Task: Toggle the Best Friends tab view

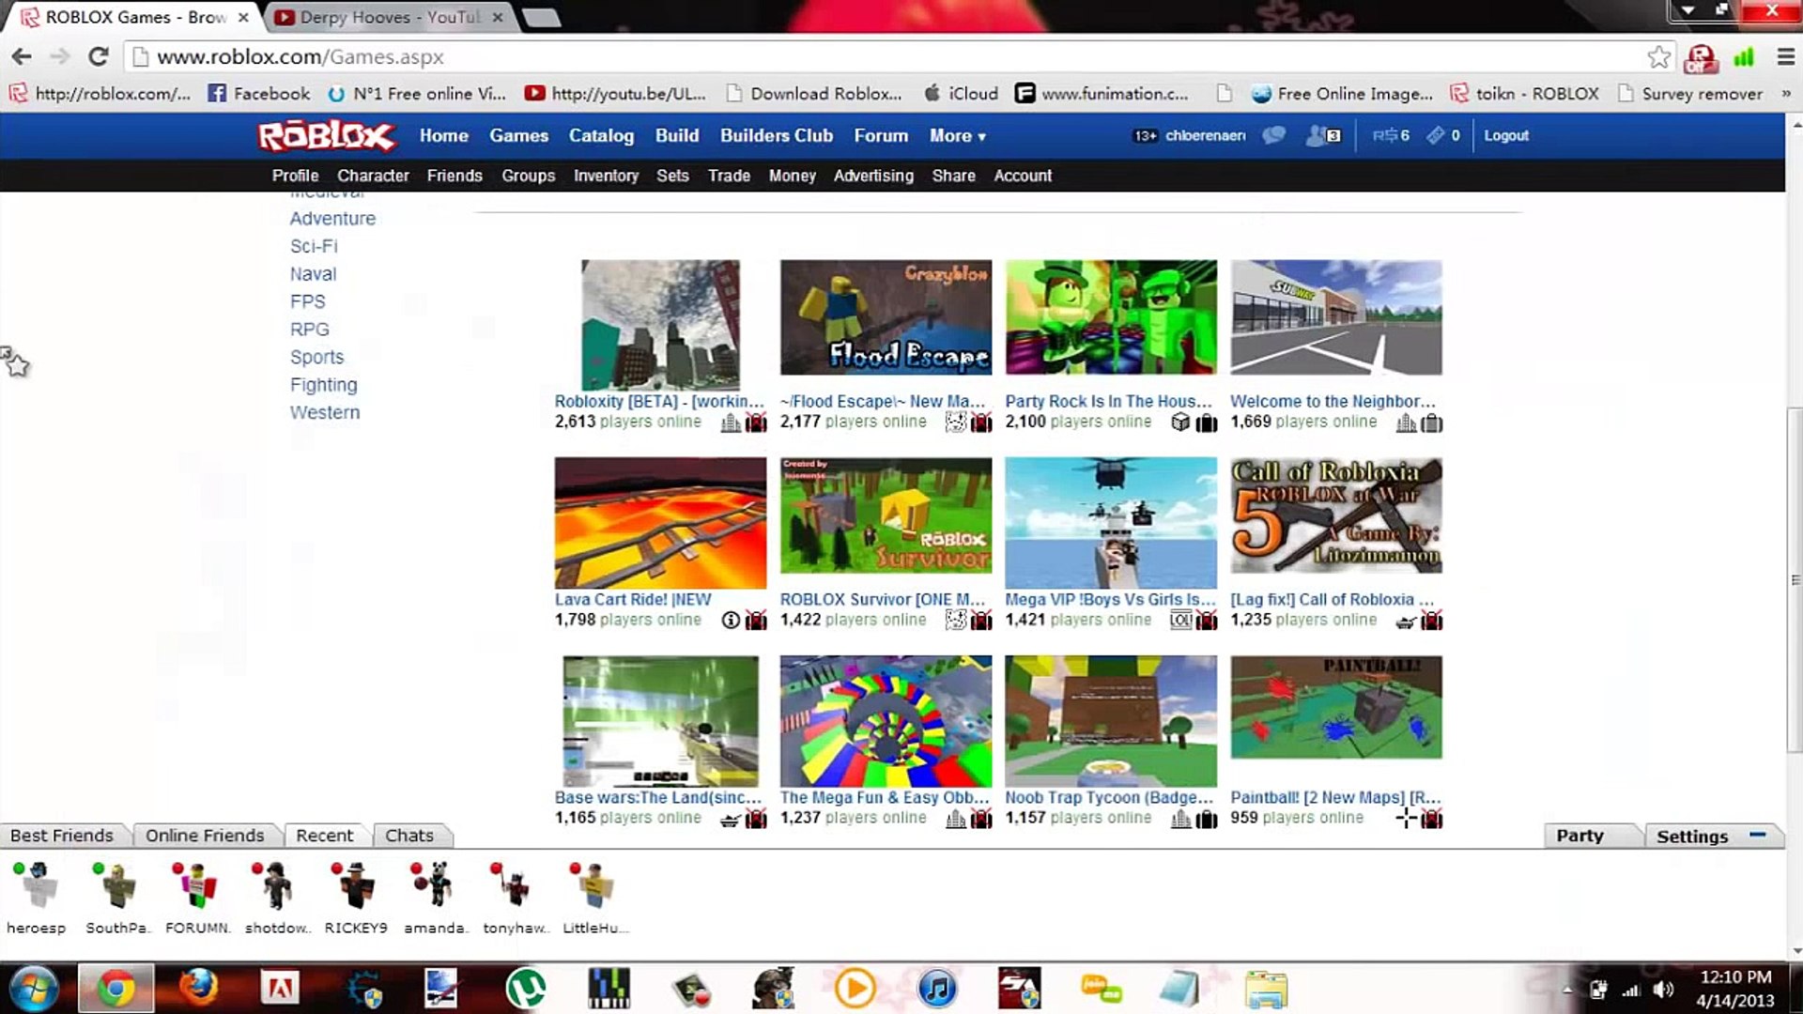Action: point(62,835)
